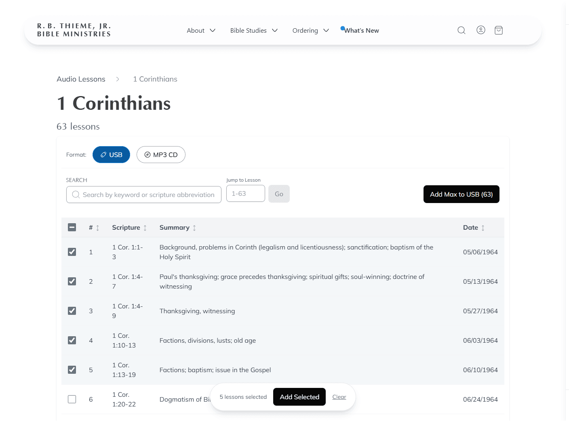Viewport: 569px width, 421px height.
Task: Click the Jump to Lesson input field
Action: click(x=245, y=193)
